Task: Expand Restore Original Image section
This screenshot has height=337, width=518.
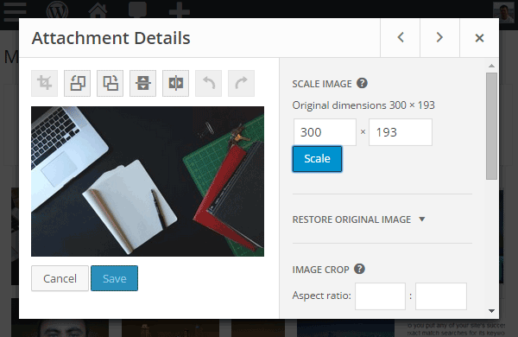Action: [x=359, y=219]
